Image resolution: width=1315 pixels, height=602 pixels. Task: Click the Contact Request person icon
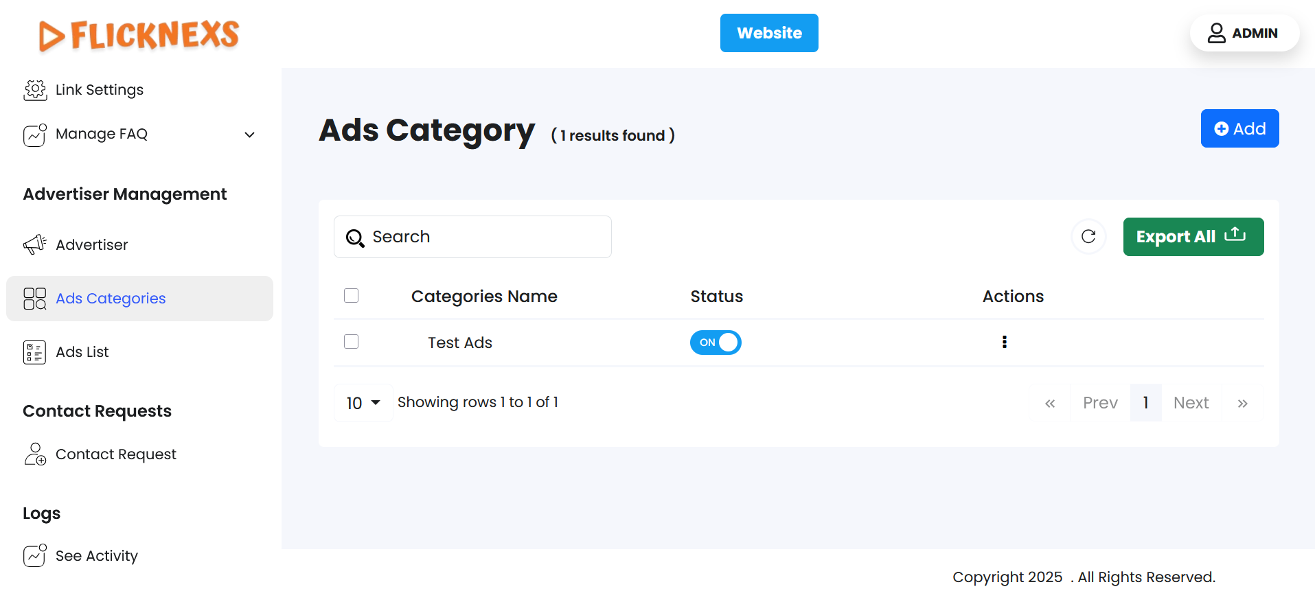coord(35,454)
